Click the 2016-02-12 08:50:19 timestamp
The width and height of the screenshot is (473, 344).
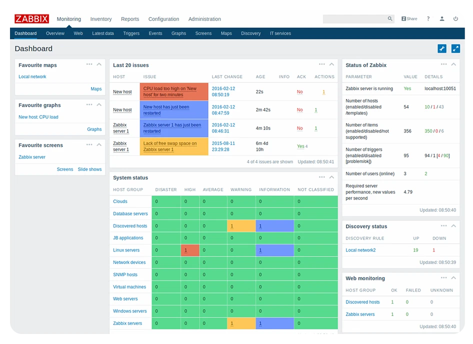coord(223,91)
